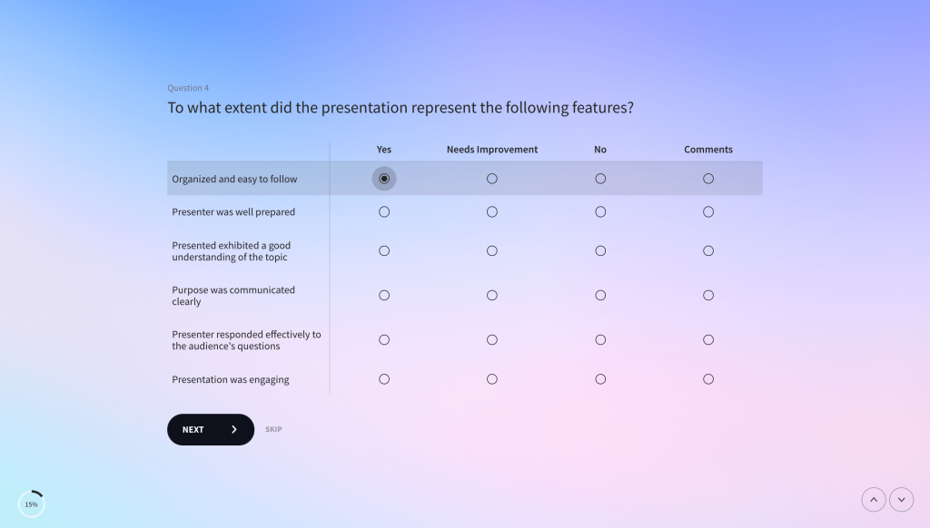Select No for 'Presented exhibited a good understanding'

[600, 250]
